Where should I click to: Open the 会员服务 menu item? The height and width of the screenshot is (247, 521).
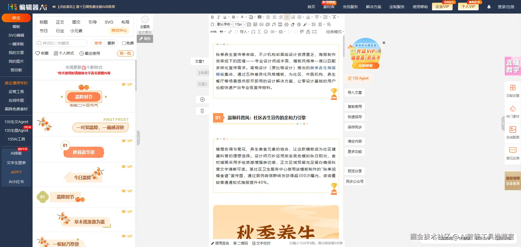[x=350, y=7]
